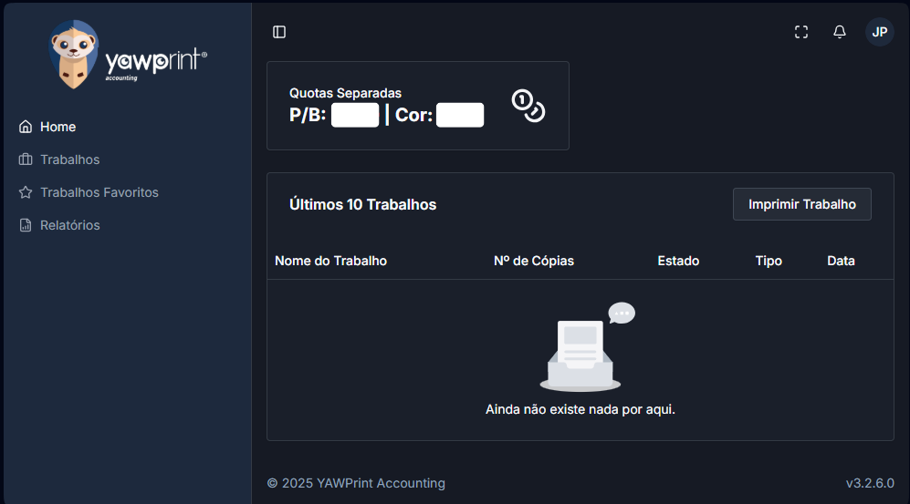Screen dimensions: 910x504
Task: Click the P/B quota value box
Action: pyautogui.click(x=354, y=116)
